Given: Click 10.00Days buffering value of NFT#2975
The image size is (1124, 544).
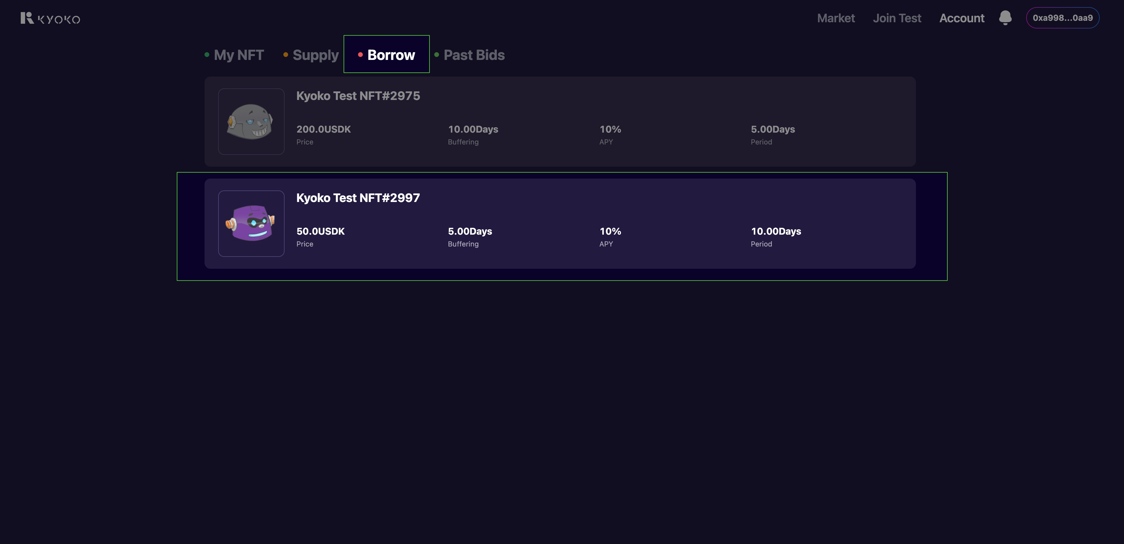Looking at the screenshot, I should [473, 129].
